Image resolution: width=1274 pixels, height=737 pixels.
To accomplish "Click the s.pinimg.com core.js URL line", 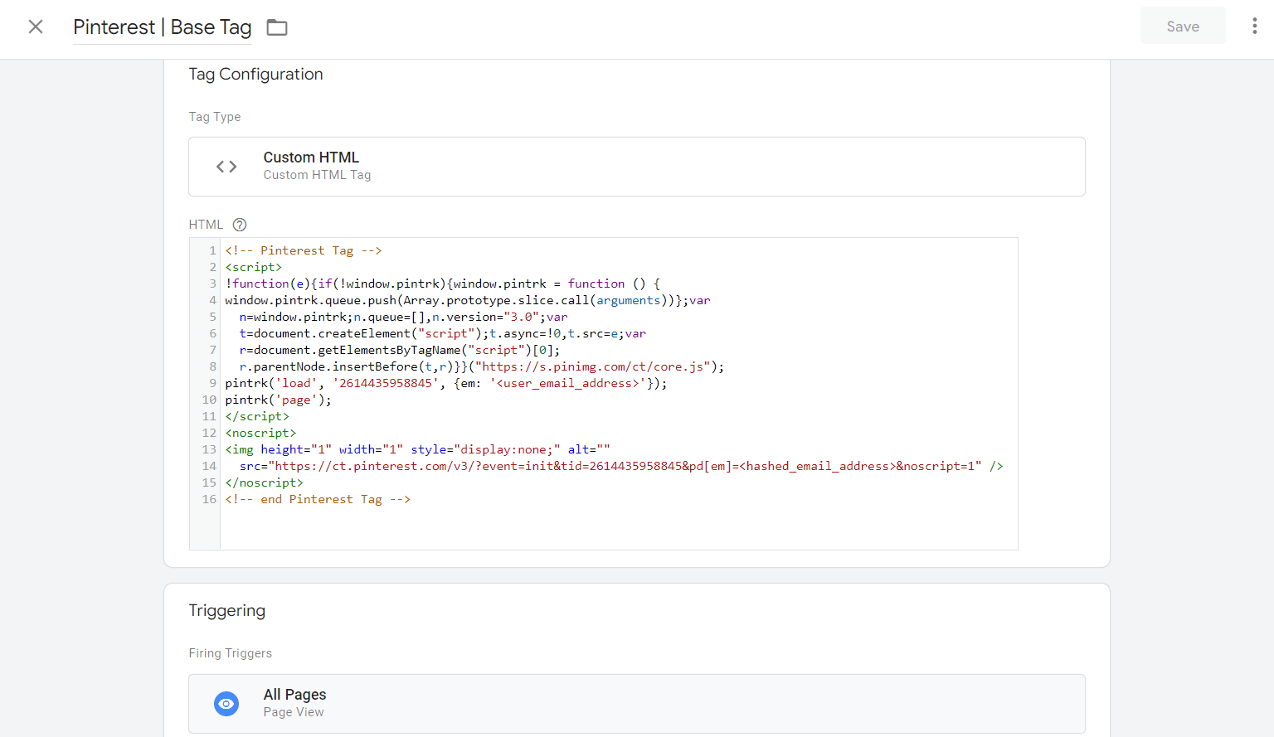I will (x=593, y=366).
